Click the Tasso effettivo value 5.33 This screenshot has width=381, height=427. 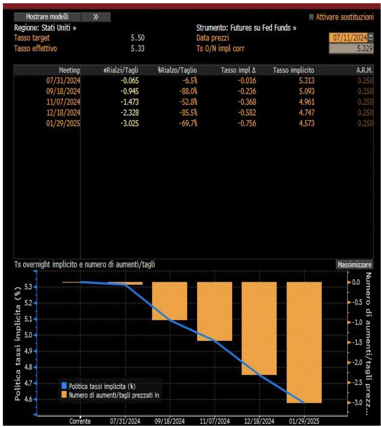pos(138,49)
